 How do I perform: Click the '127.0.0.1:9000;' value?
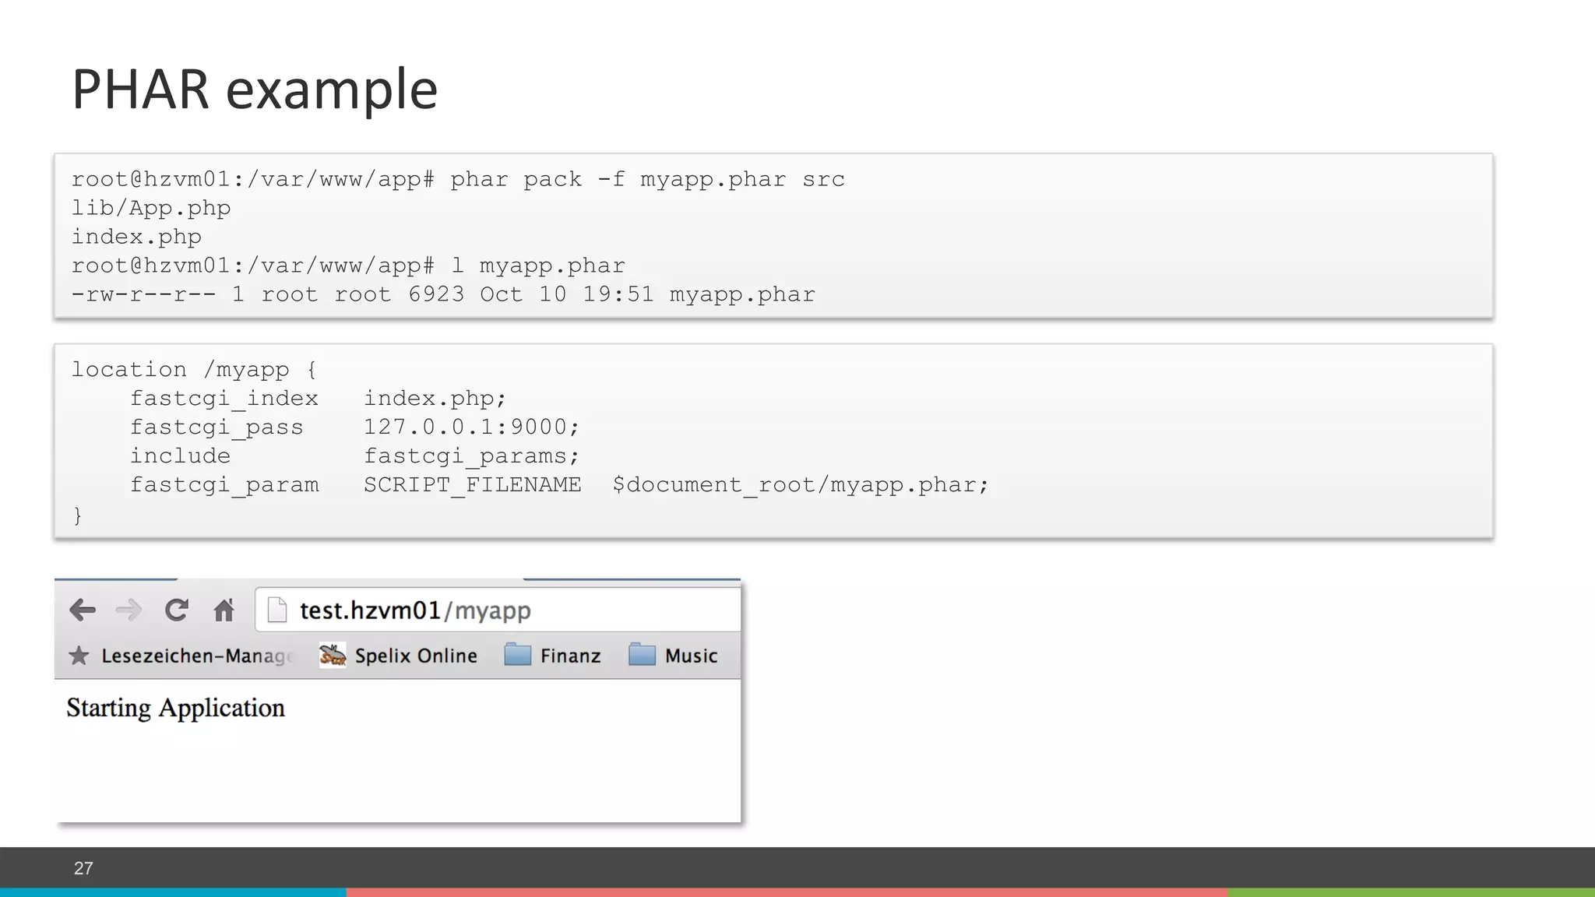(x=472, y=427)
